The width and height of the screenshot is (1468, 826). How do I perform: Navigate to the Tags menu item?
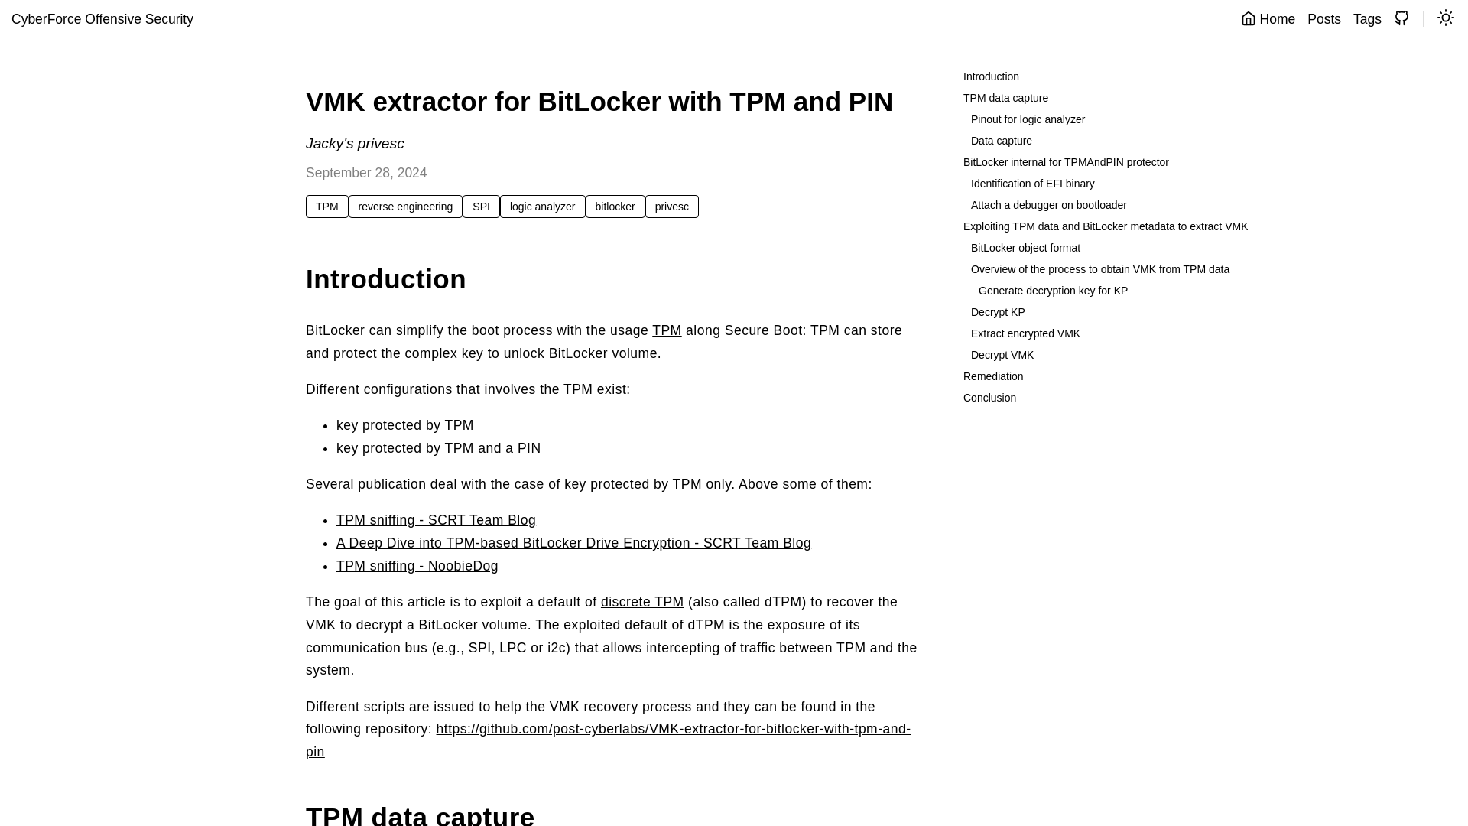[x=1367, y=18]
